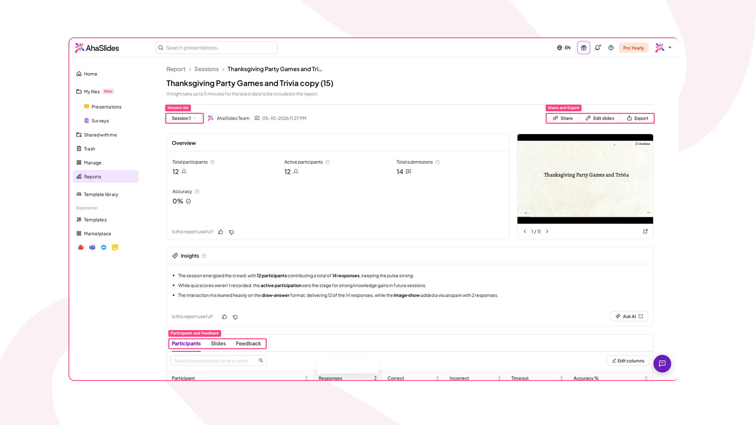
Task: Switch to the Slides tab
Action: pyautogui.click(x=218, y=344)
